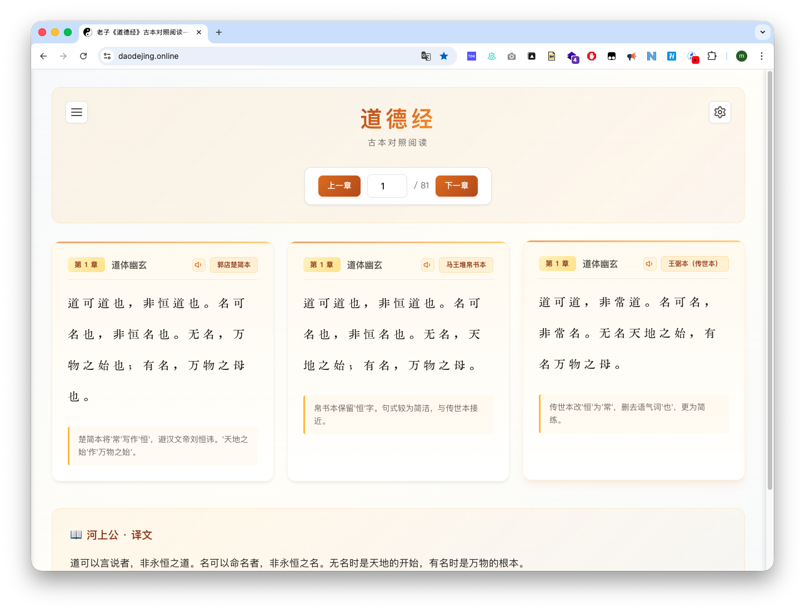Image resolution: width=805 pixels, height=612 pixels.
Task: Open the orange megaphone extension
Action: [632, 56]
